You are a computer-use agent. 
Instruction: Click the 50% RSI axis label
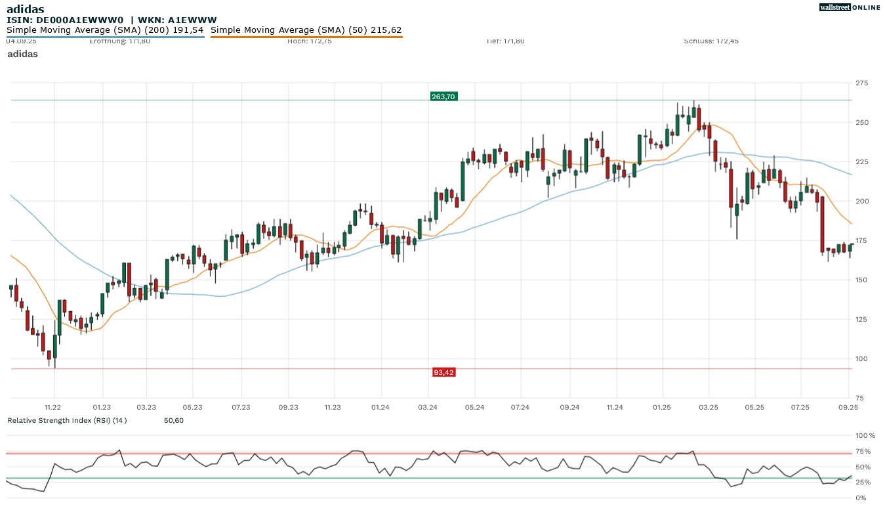863,467
